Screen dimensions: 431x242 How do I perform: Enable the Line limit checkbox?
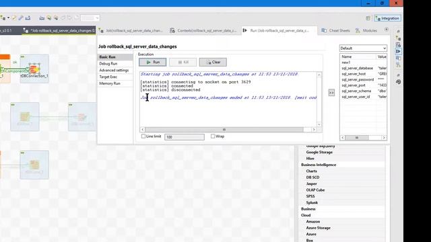(x=143, y=136)
